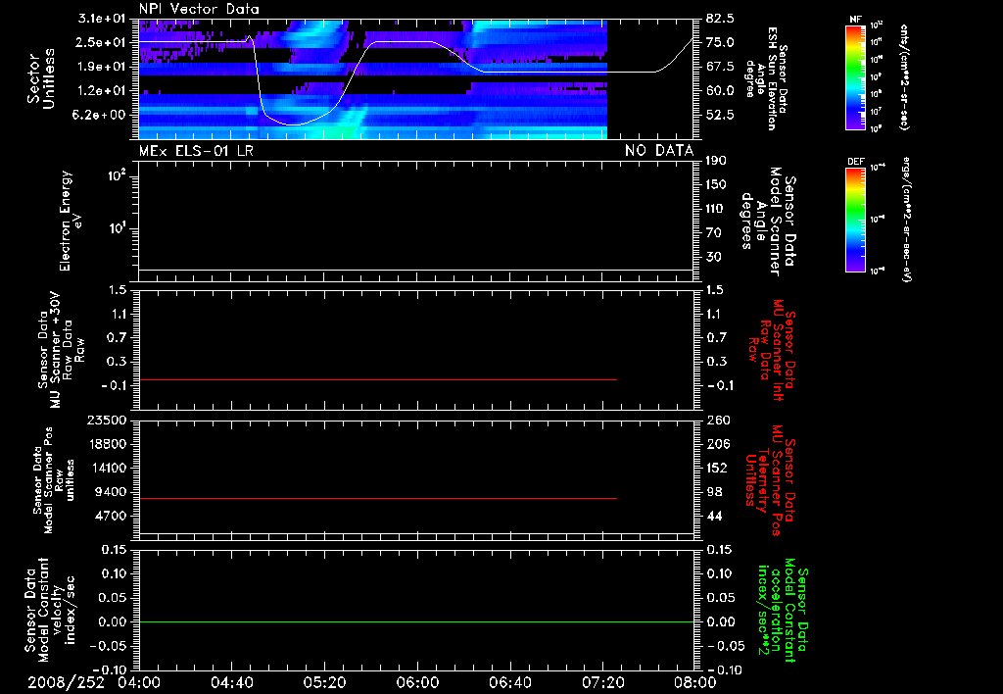This screenshot has height=694, width=1003.
Task: Click the '6.2e+00' sector tick label
Action: pos(101,115)
